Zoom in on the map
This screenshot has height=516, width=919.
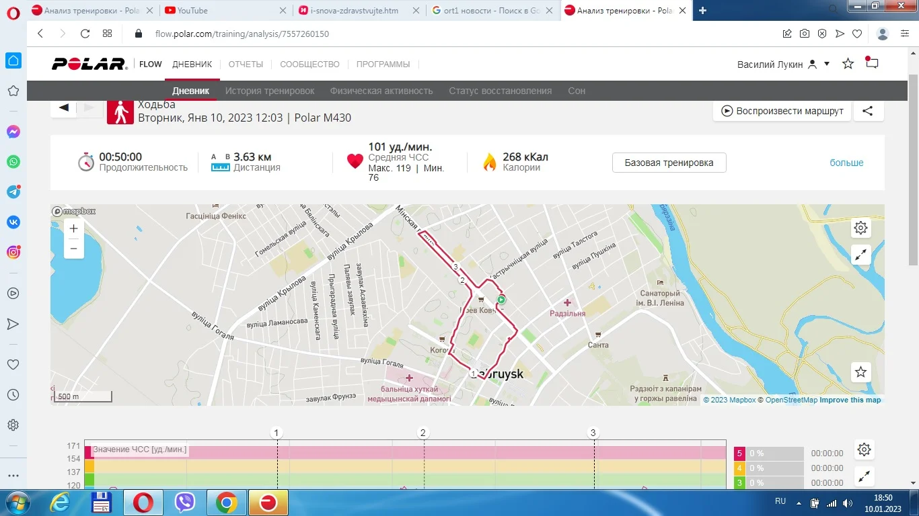pos(73,228)
